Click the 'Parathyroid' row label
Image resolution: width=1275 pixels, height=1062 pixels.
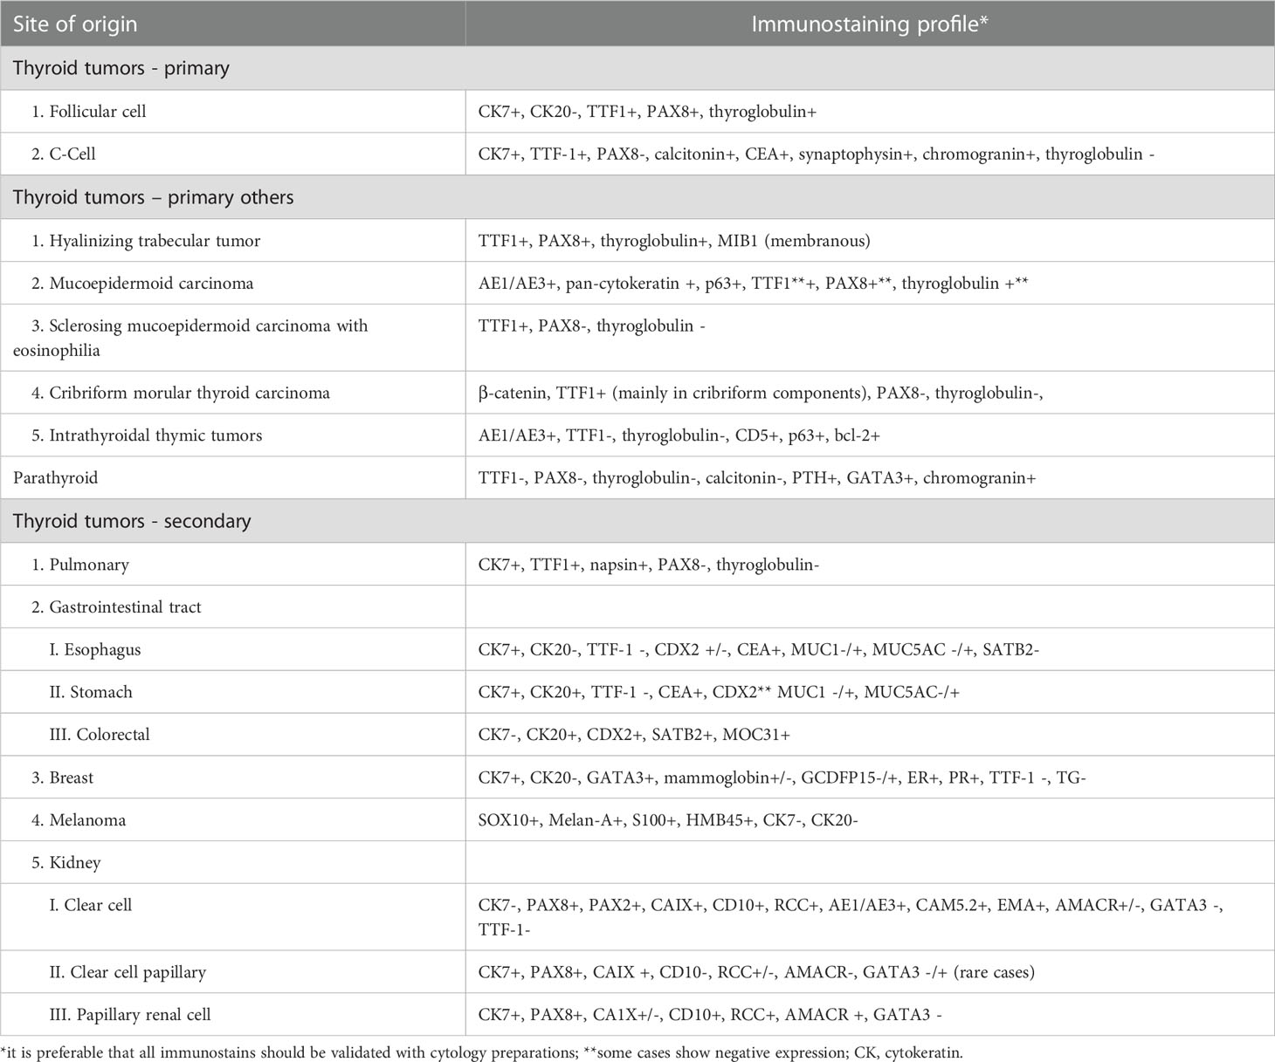coord(55,478)
